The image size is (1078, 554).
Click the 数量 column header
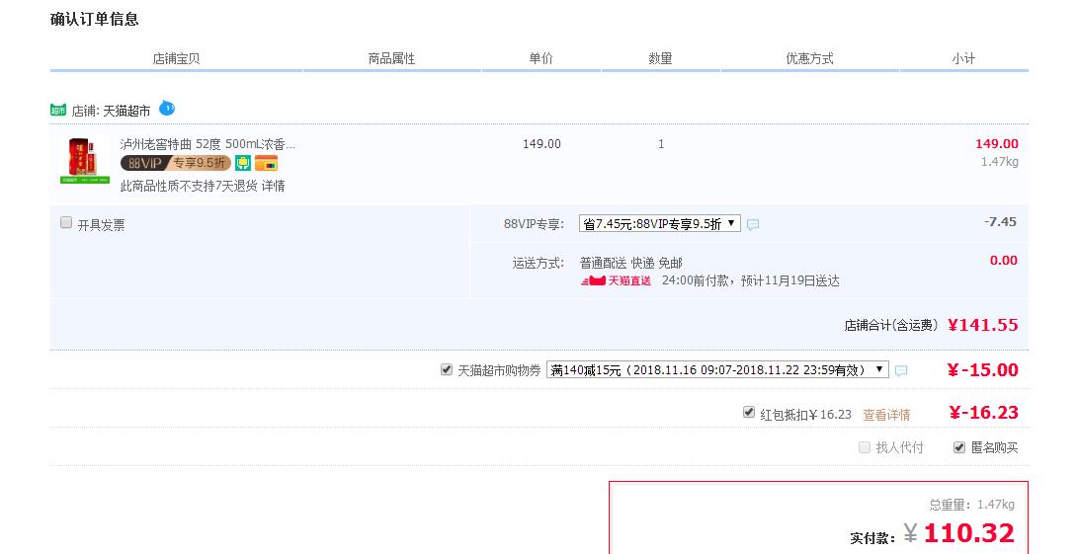click(660, 58)
